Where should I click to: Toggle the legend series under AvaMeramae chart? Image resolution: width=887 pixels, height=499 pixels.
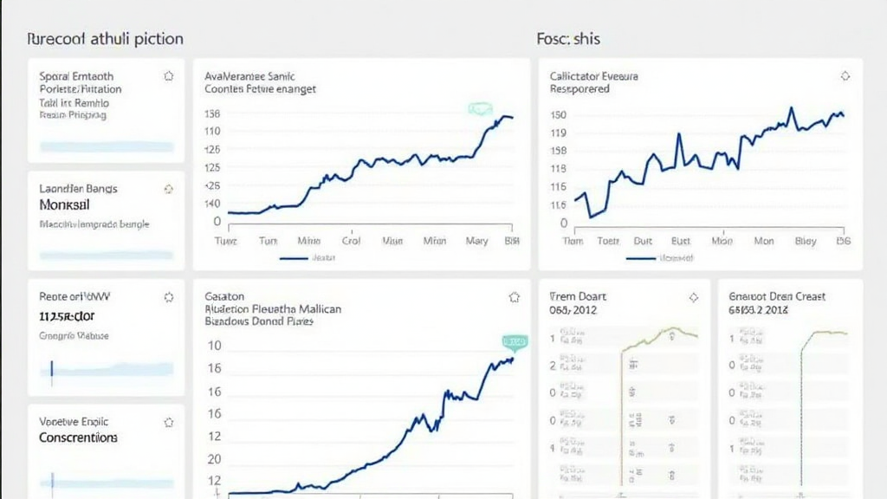click(x=307, y=258)
